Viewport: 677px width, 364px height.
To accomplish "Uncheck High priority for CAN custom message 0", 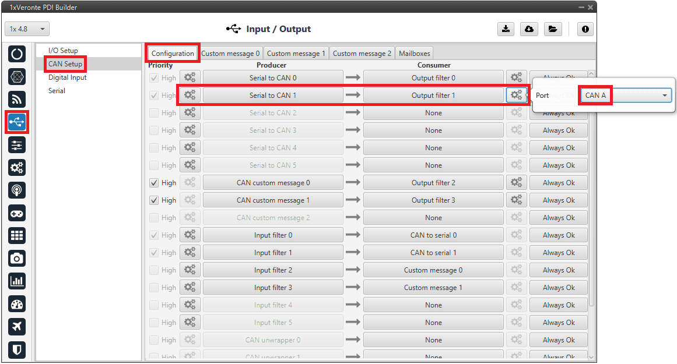I will (154, 183).
